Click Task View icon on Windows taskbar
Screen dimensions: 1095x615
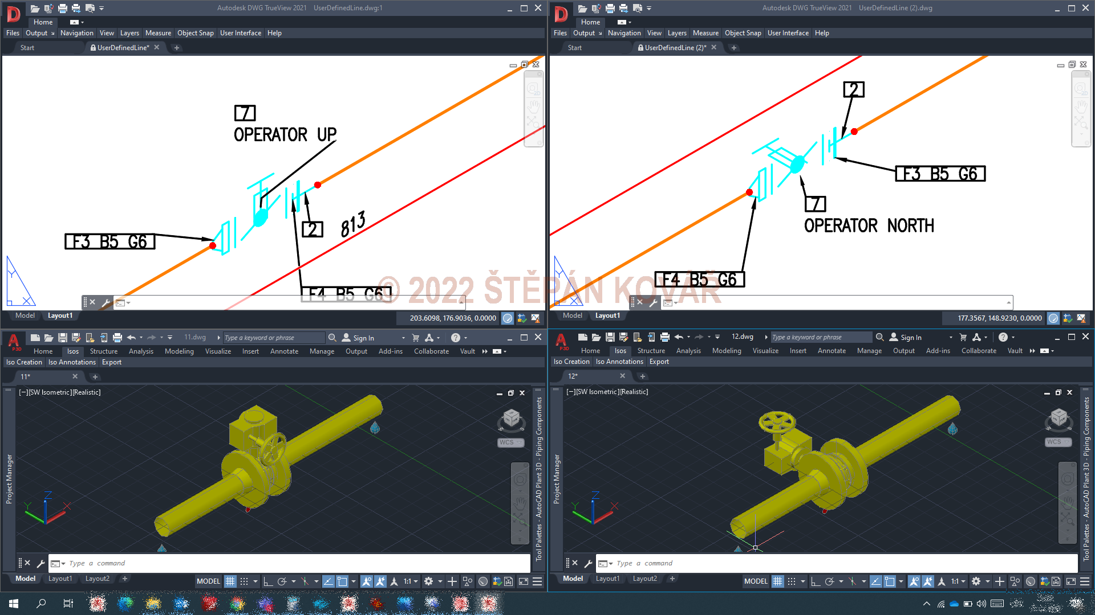tap(68, 604)
